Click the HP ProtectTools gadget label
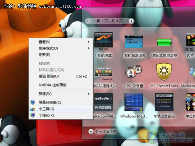Viewport: 195px width, 146px height. 164,86
